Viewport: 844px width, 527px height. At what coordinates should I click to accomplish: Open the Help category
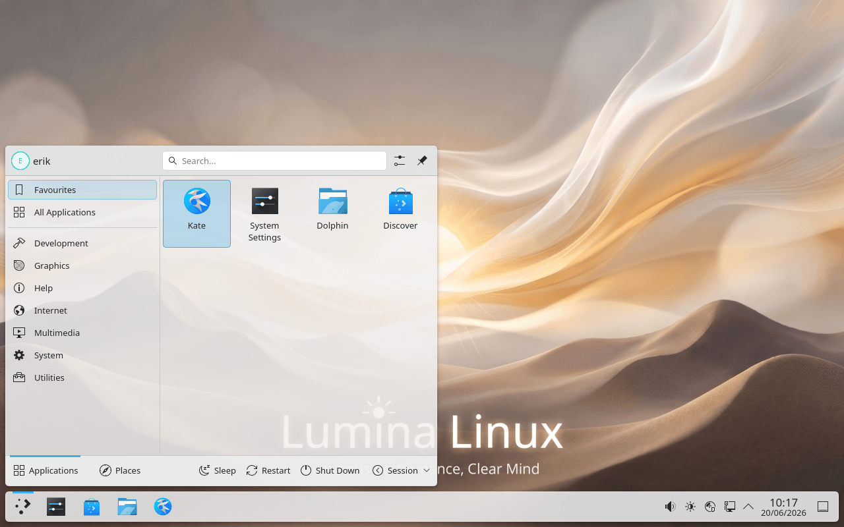[82, 288]
